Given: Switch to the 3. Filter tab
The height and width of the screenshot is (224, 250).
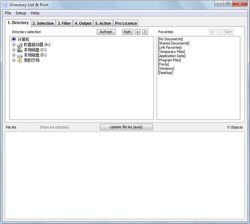Looking at the screenshot, I should [x=64, y=23].
